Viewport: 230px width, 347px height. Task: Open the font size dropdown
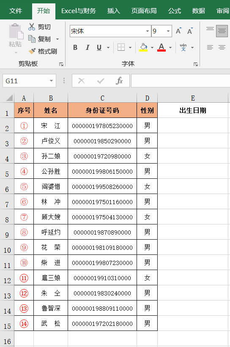(168, 31)
